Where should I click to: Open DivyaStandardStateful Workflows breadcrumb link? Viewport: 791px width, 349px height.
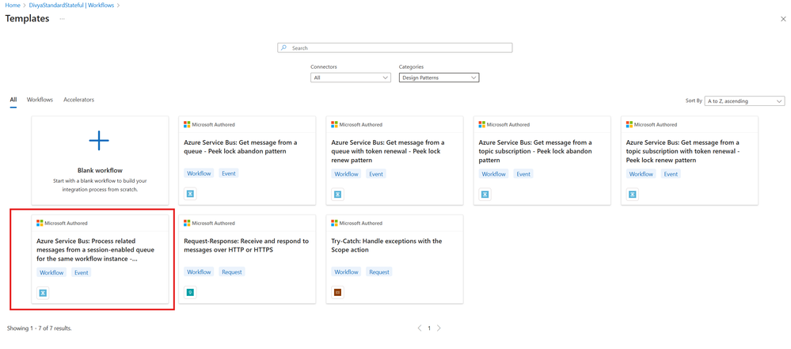pos(72,6)
